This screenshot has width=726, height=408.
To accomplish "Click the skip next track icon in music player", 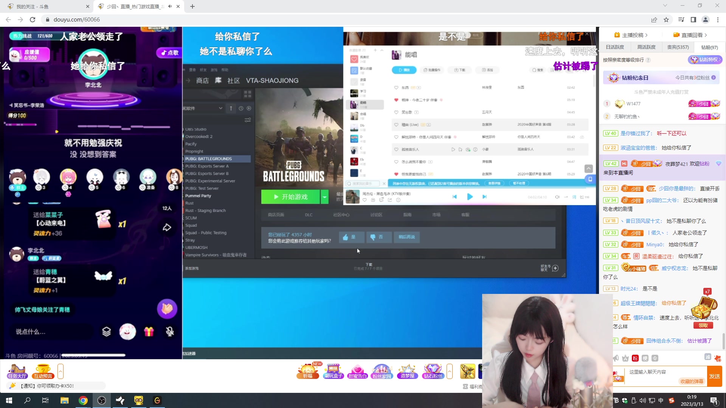I will click(484, 196).
